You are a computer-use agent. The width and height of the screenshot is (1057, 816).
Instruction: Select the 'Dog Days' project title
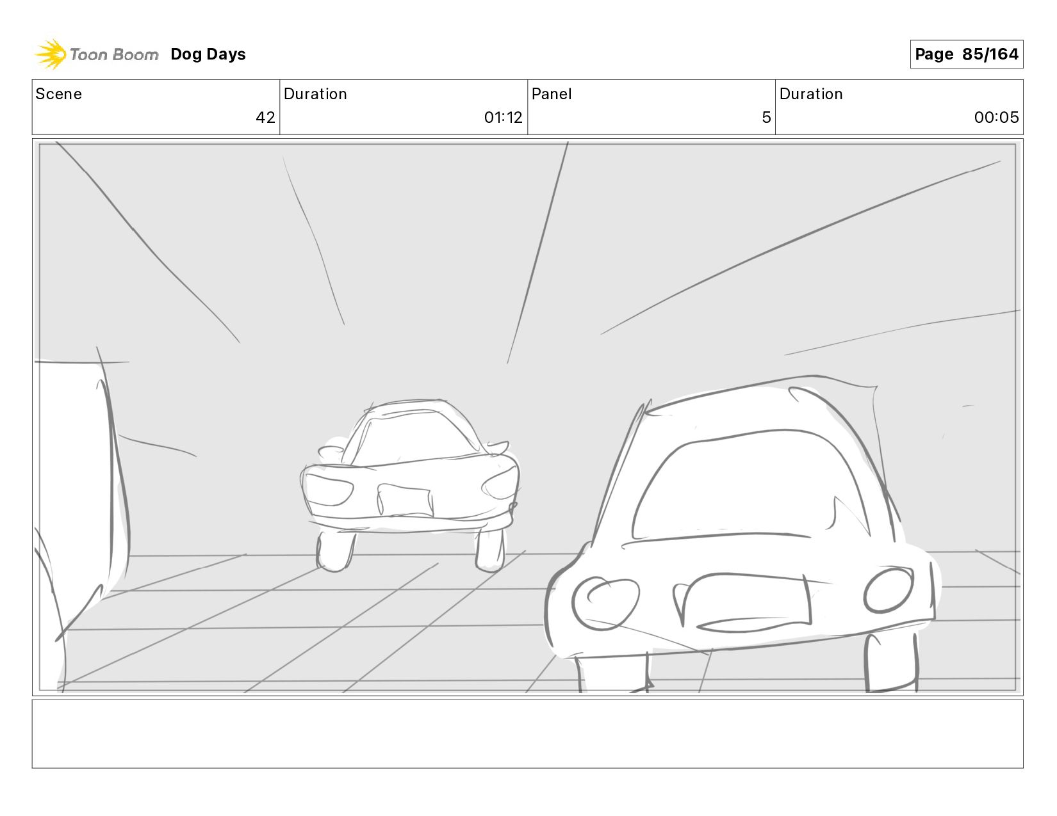click(208, 54)
